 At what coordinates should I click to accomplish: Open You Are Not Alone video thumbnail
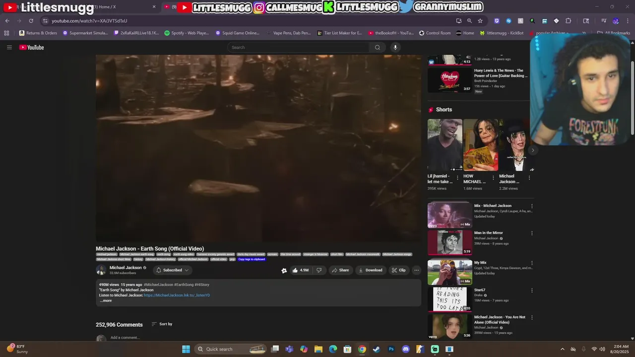click(449, 326)
